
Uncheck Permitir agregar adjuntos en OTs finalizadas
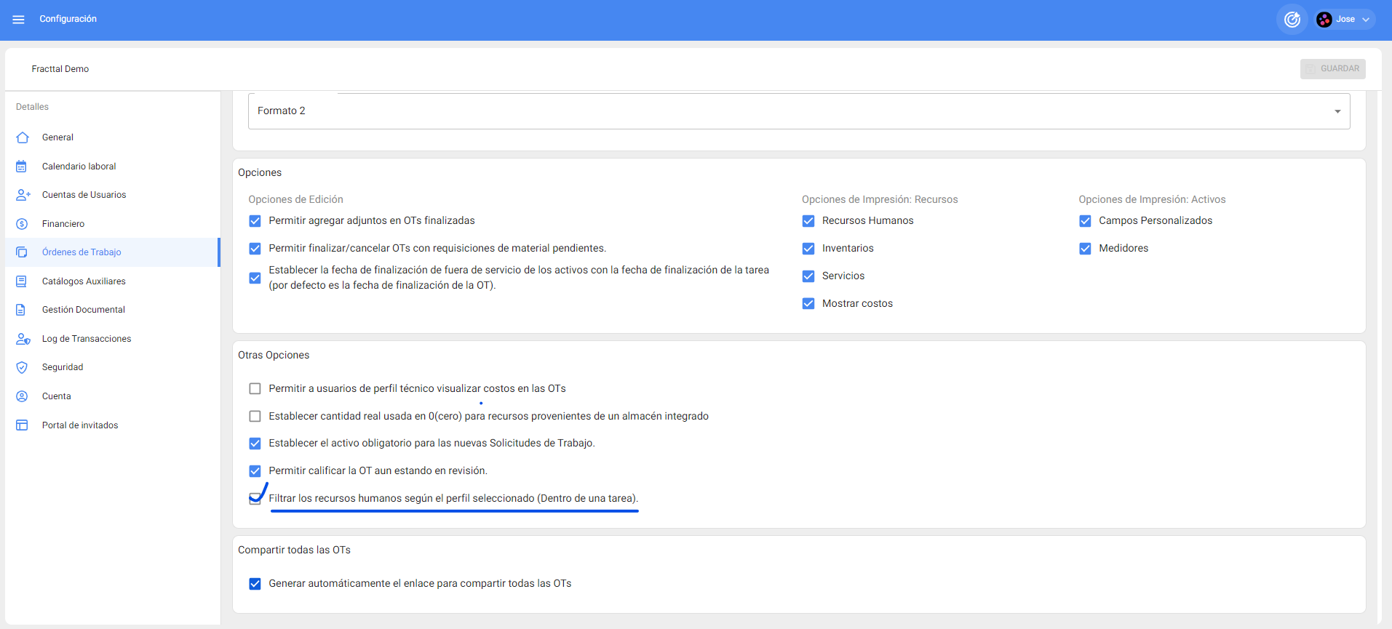255,221
